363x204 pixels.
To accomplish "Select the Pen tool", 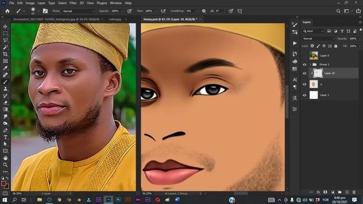I will (x=5, y=130).
